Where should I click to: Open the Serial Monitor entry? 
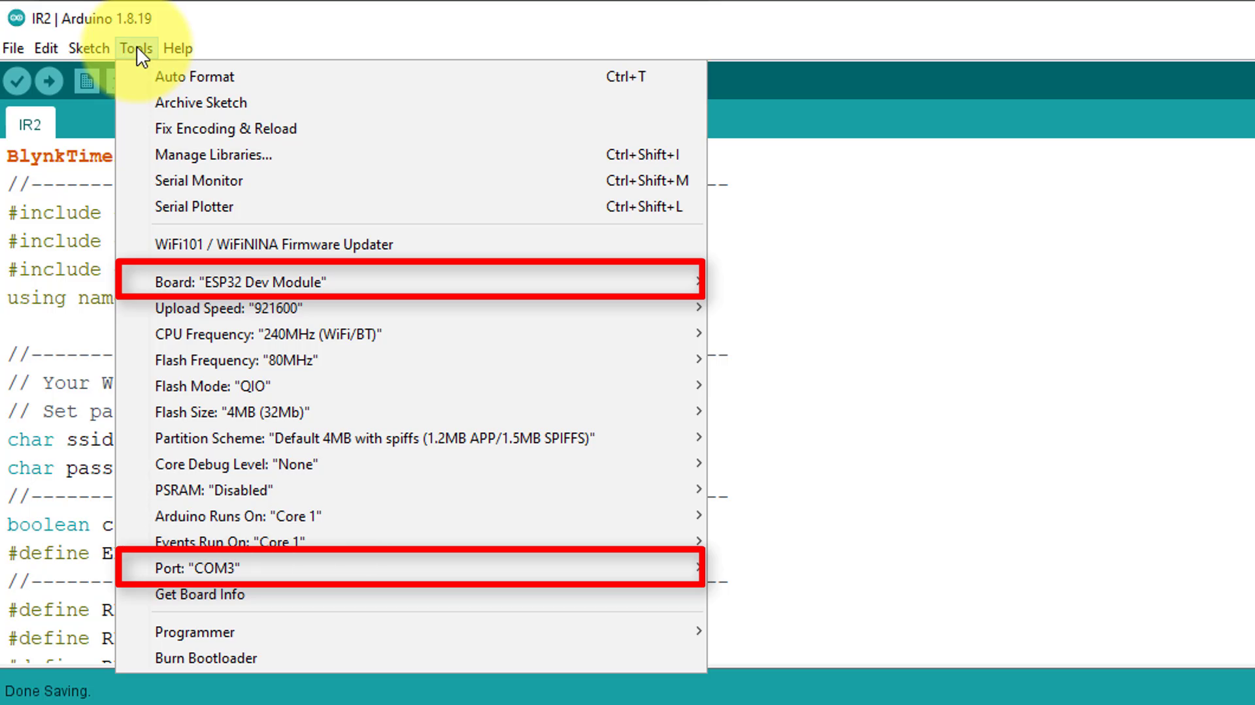click(411, 181)
